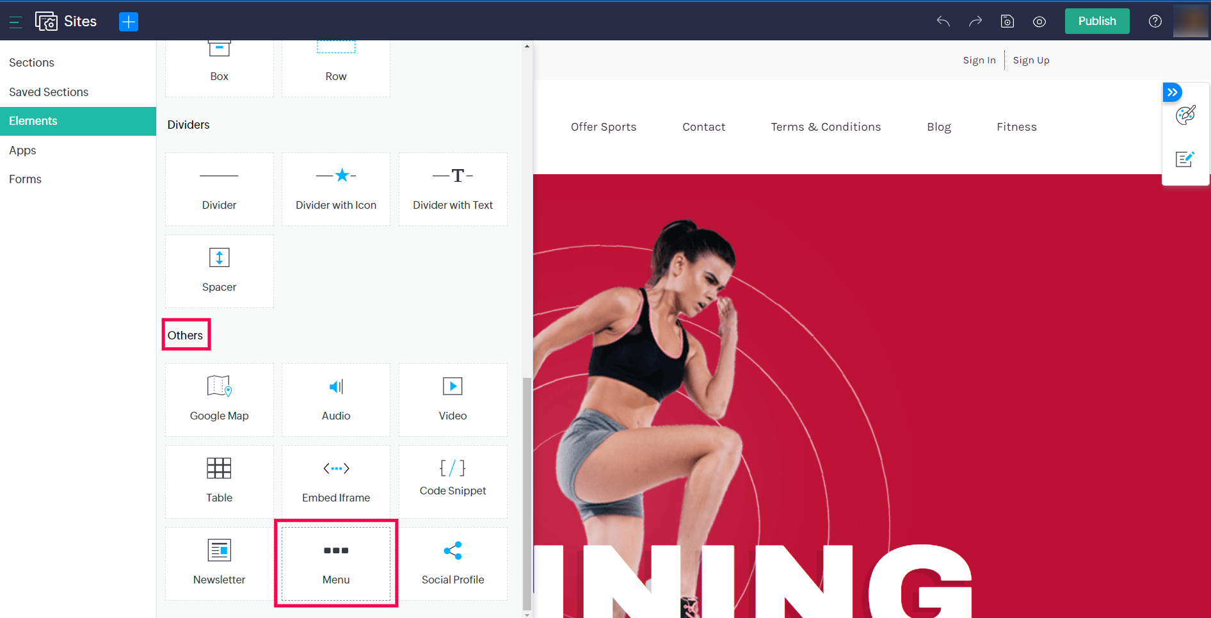Screen dimensions: 1211x618
Task: Open the Blog menu item
Action: [939, 127]
